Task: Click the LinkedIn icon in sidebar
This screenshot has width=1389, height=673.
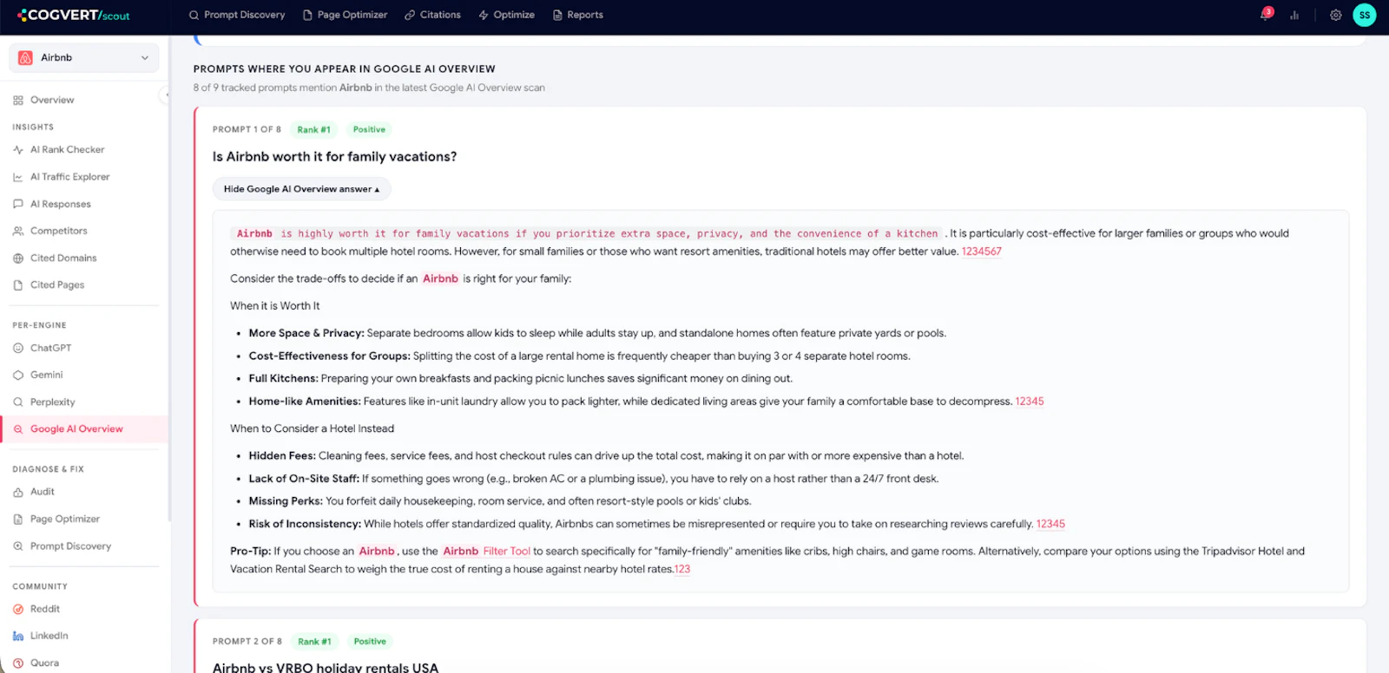Action: coord(18,636)
